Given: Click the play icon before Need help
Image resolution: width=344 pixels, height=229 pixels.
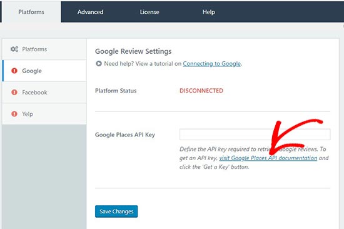Looking at the screenshot, I should point(99,64).
